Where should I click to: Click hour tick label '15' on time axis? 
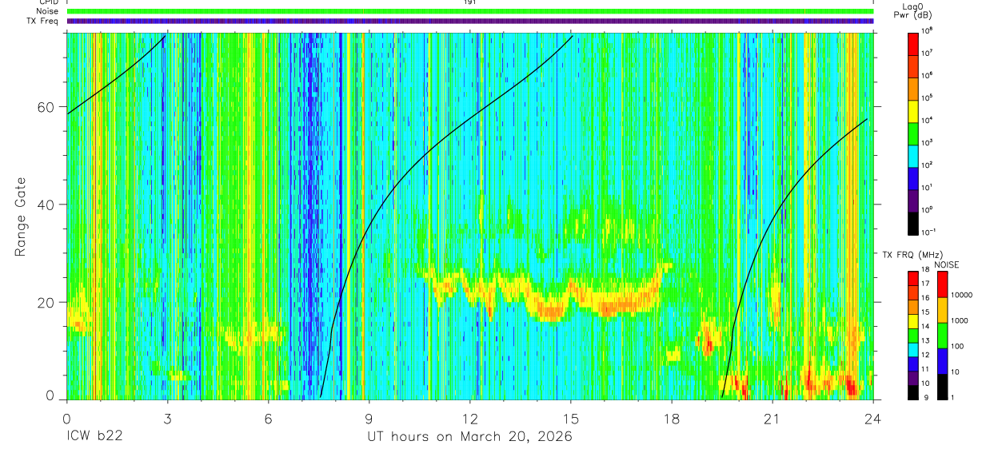[x=571, y=419]
